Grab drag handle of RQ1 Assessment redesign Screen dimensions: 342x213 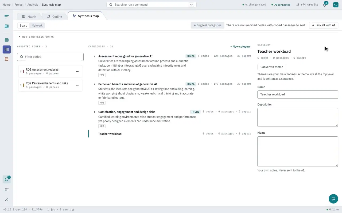[21, 71]
